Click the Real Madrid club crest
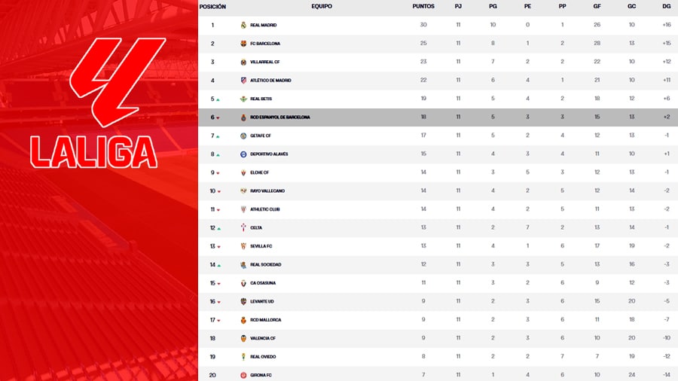The image size is (678, 381). [243, 25]
